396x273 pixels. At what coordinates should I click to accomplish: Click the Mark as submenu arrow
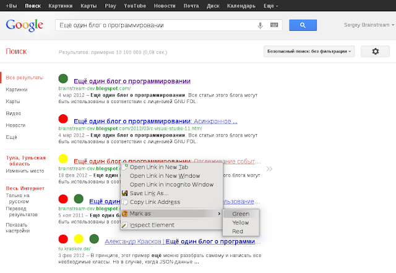pyautogui.click(x=219, y=214)
